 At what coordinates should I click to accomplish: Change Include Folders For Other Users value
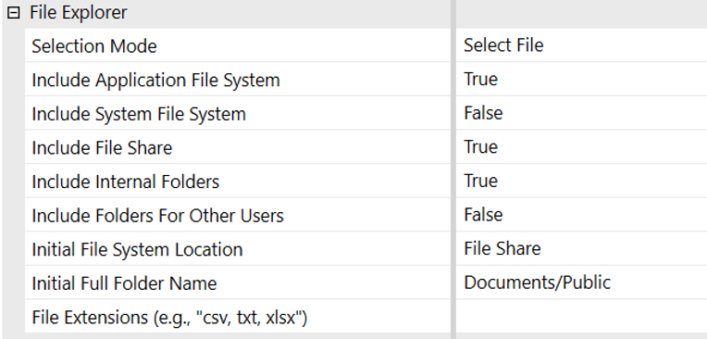click(581, 214)
